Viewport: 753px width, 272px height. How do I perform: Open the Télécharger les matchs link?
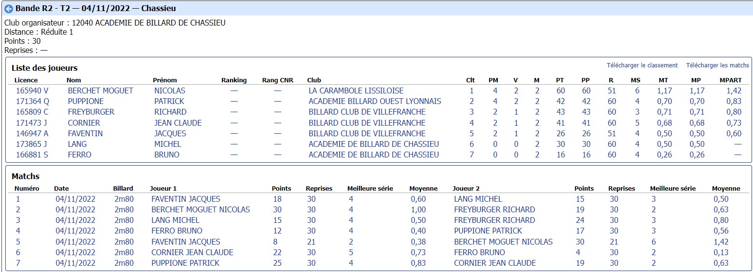(x=718, y=65)
